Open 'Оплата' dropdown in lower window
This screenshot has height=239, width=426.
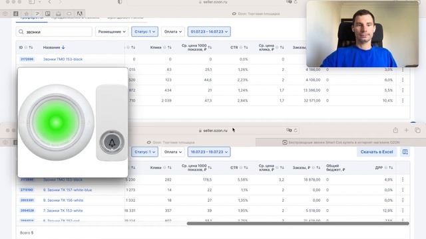(x=173, y=152)
